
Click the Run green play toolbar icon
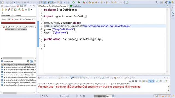click(74, 2)
